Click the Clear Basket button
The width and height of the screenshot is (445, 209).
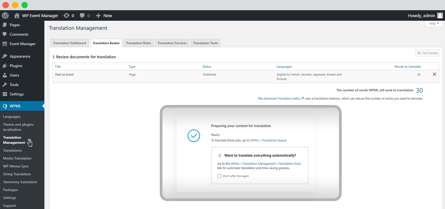pyautogui.click(x=428, y=53)
